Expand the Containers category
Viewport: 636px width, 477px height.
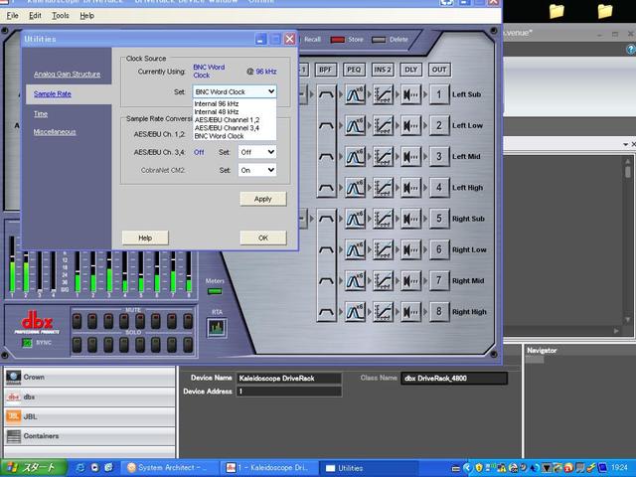click(x=89, y=436)
